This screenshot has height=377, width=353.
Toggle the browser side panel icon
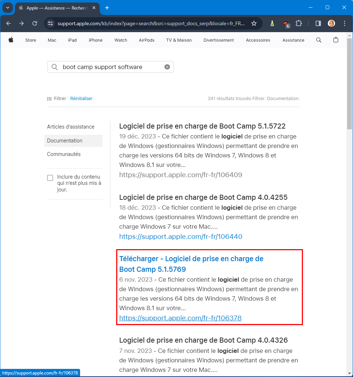pos(318,23)
